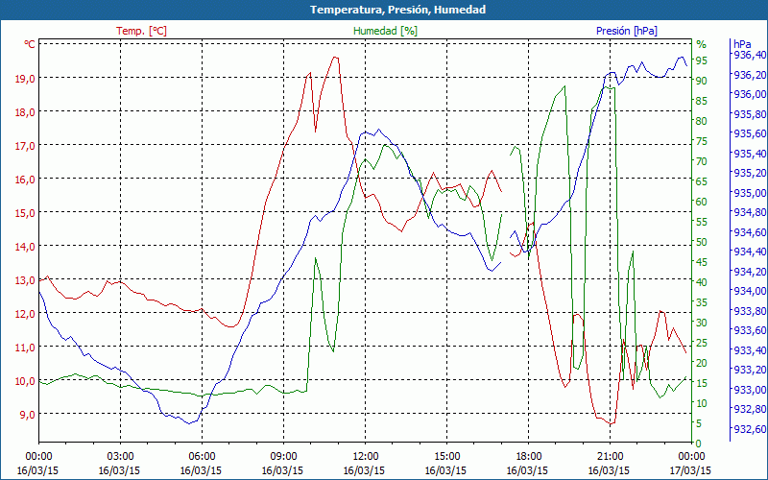
Task: Click the 17,0 temperature axis value
Action: pos(25,146)
